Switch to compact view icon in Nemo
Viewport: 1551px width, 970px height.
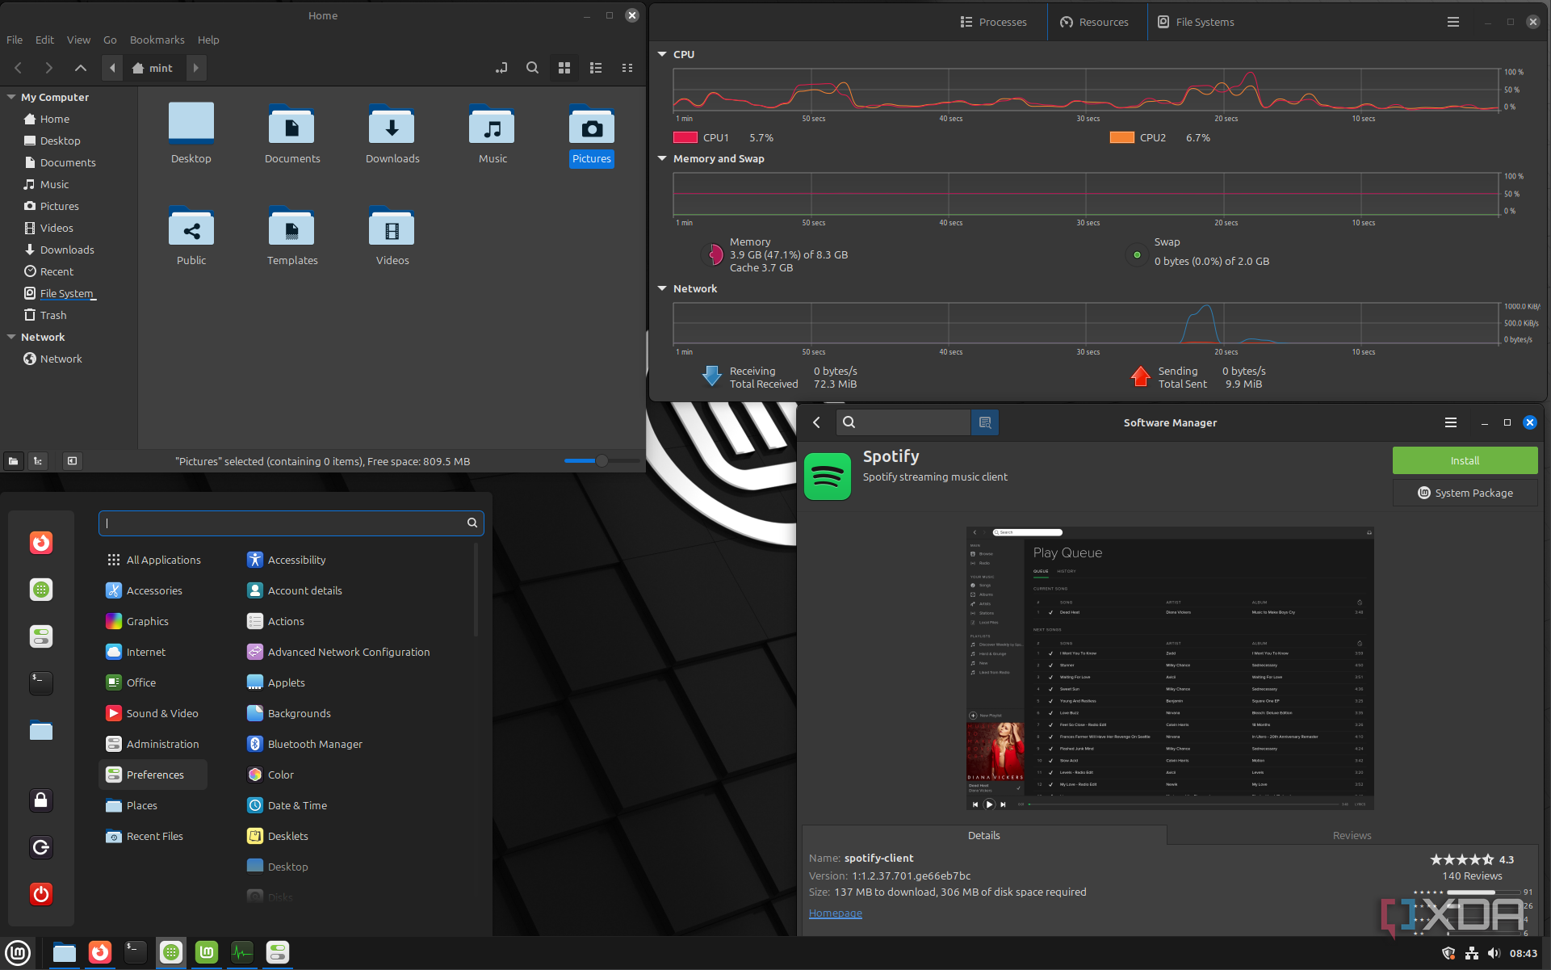(x=627, y=69)
